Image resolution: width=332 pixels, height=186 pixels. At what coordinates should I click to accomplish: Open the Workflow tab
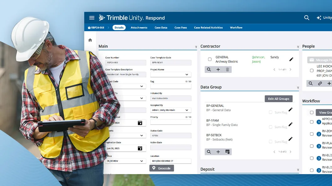click(x=236, y=28)
